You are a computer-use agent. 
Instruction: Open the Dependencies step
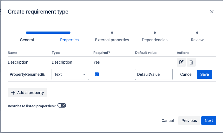[154, 40]
